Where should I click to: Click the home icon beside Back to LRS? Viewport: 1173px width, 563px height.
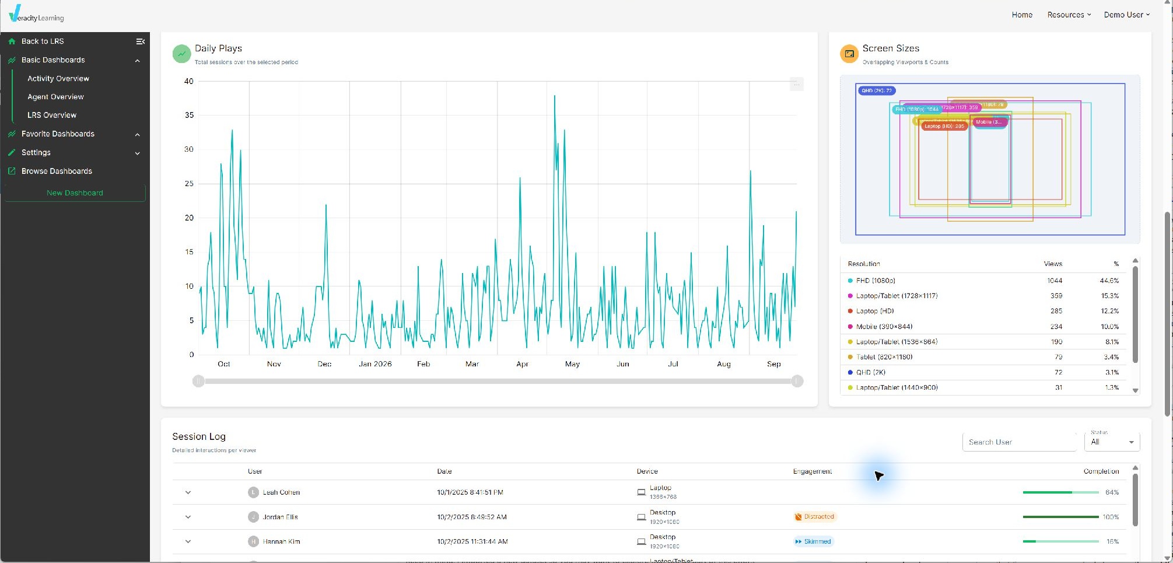coord(12,41)
